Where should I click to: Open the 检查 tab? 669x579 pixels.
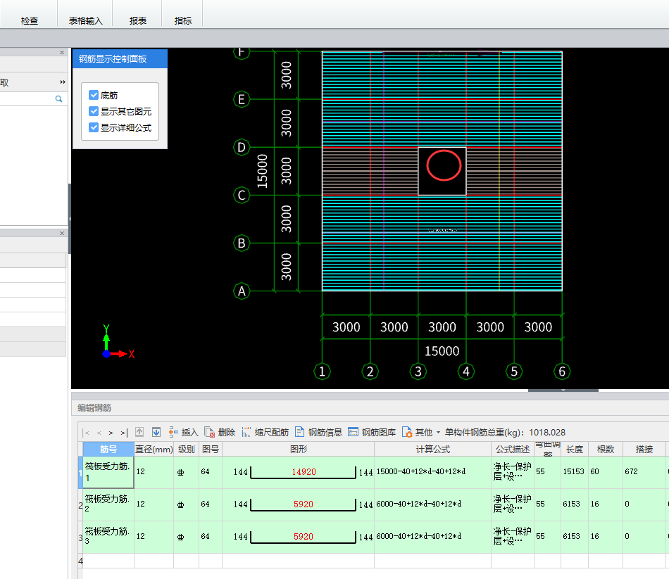(30, 20)
